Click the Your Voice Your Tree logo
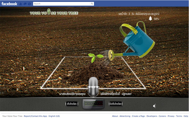Screen dimensions: 189x119 (x=54, y=12)
